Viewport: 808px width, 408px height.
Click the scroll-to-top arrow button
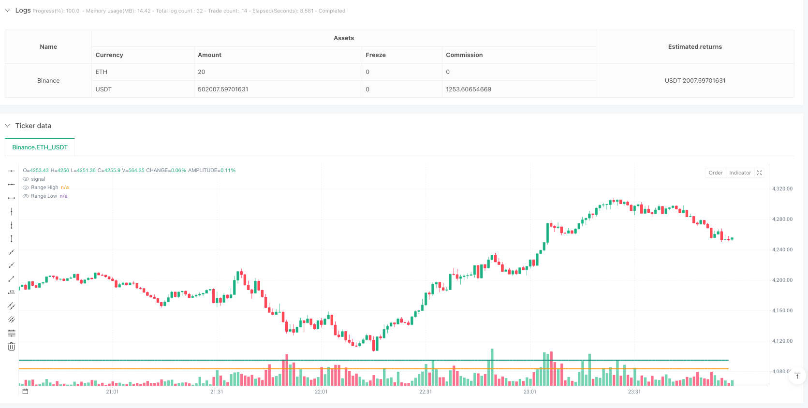[797, 376]
